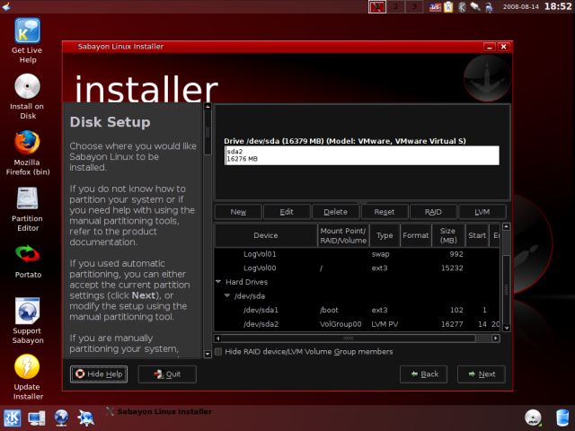Open the Support Sabayon desktop icon
575x431 pixels.
tap(27, 321)
